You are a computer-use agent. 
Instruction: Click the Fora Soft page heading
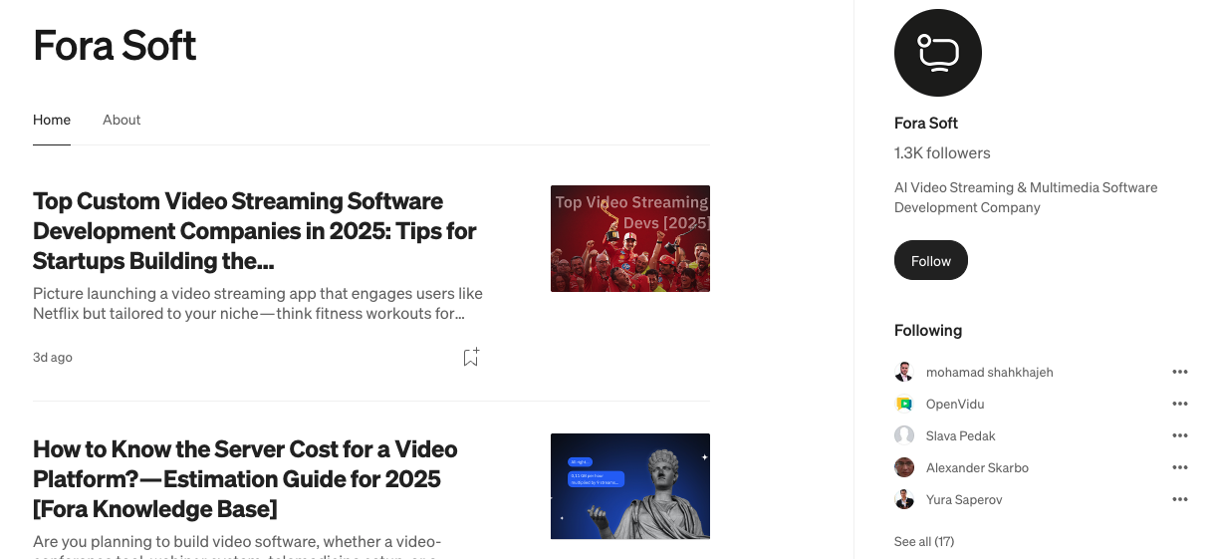point(115,45)
